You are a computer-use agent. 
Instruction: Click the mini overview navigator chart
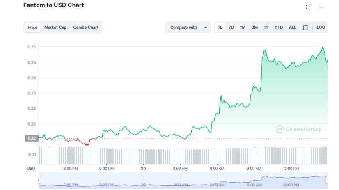(183, 181)
